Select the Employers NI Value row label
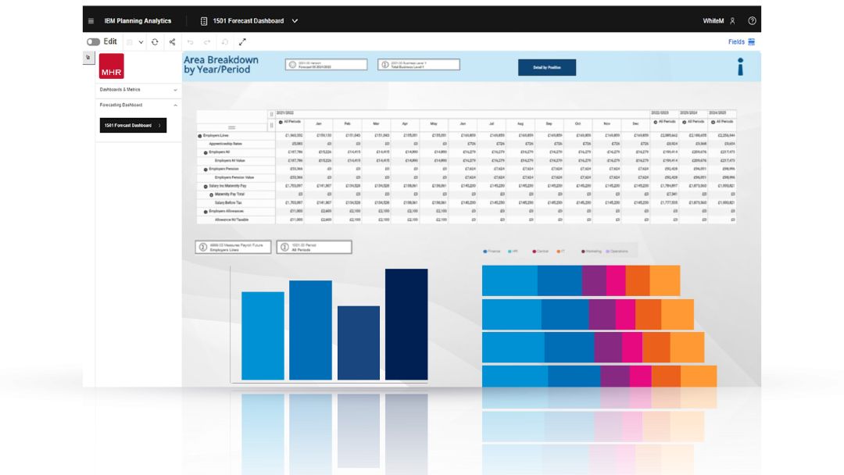844x475 pixels. (x=230, y=161)
